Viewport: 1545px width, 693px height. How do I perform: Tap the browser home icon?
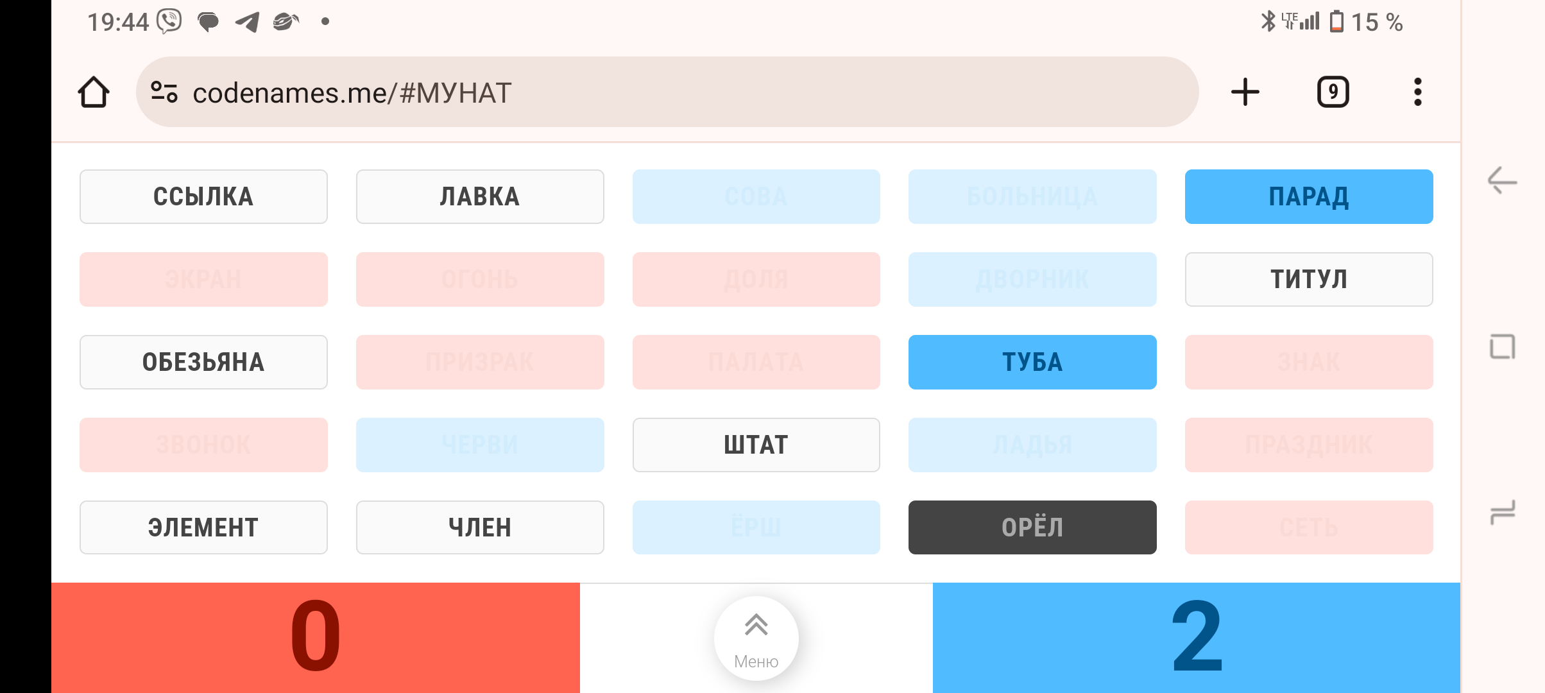94,92
